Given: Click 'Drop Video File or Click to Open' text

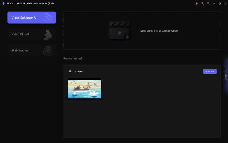Looking at the screenshot, I should tap(159, 31).
